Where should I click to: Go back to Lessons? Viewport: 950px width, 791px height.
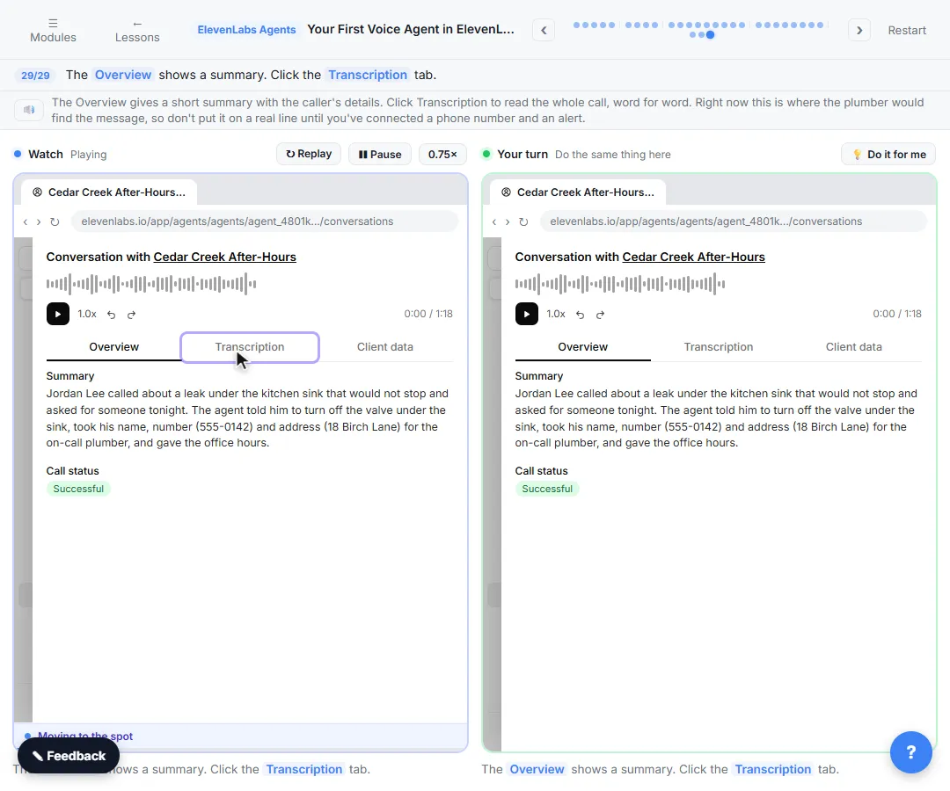click(137, 30)
